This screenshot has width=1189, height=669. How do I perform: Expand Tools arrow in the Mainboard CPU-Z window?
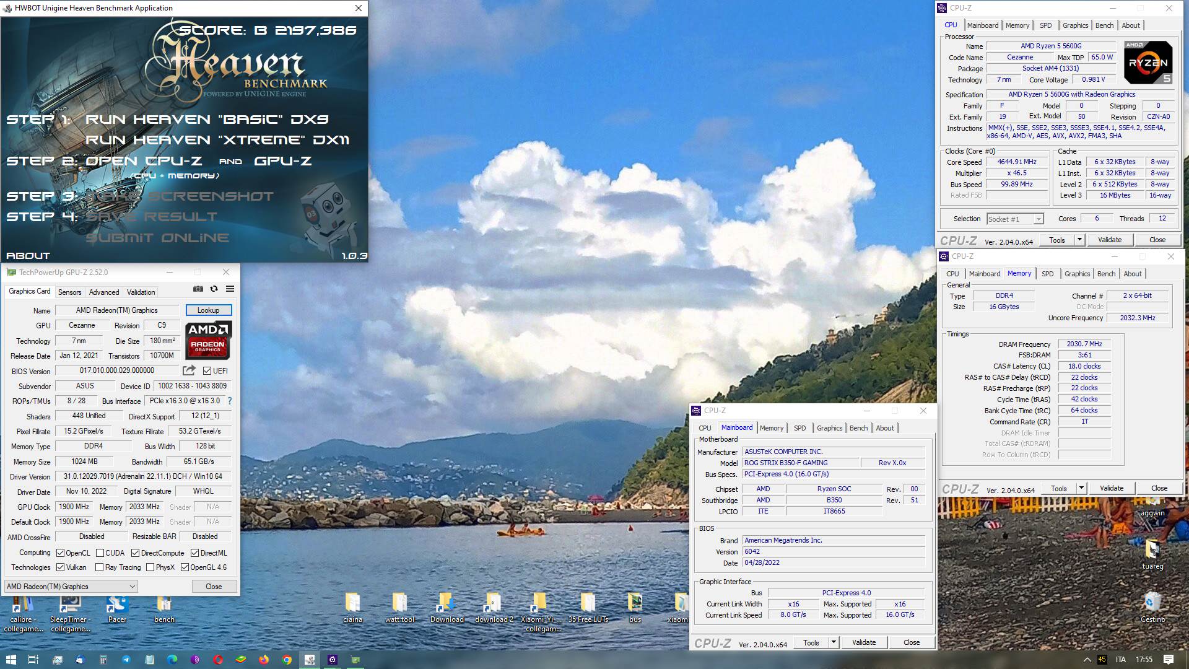point(834,642)
